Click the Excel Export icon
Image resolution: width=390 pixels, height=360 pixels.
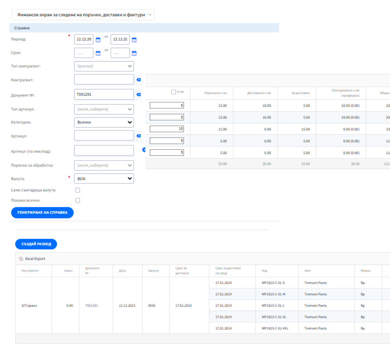coord(21,259)
